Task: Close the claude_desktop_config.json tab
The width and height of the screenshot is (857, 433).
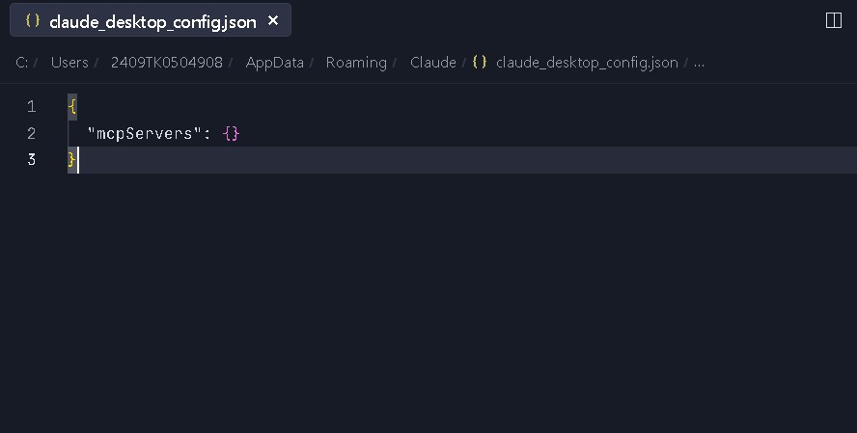Action: click(273, 20)
